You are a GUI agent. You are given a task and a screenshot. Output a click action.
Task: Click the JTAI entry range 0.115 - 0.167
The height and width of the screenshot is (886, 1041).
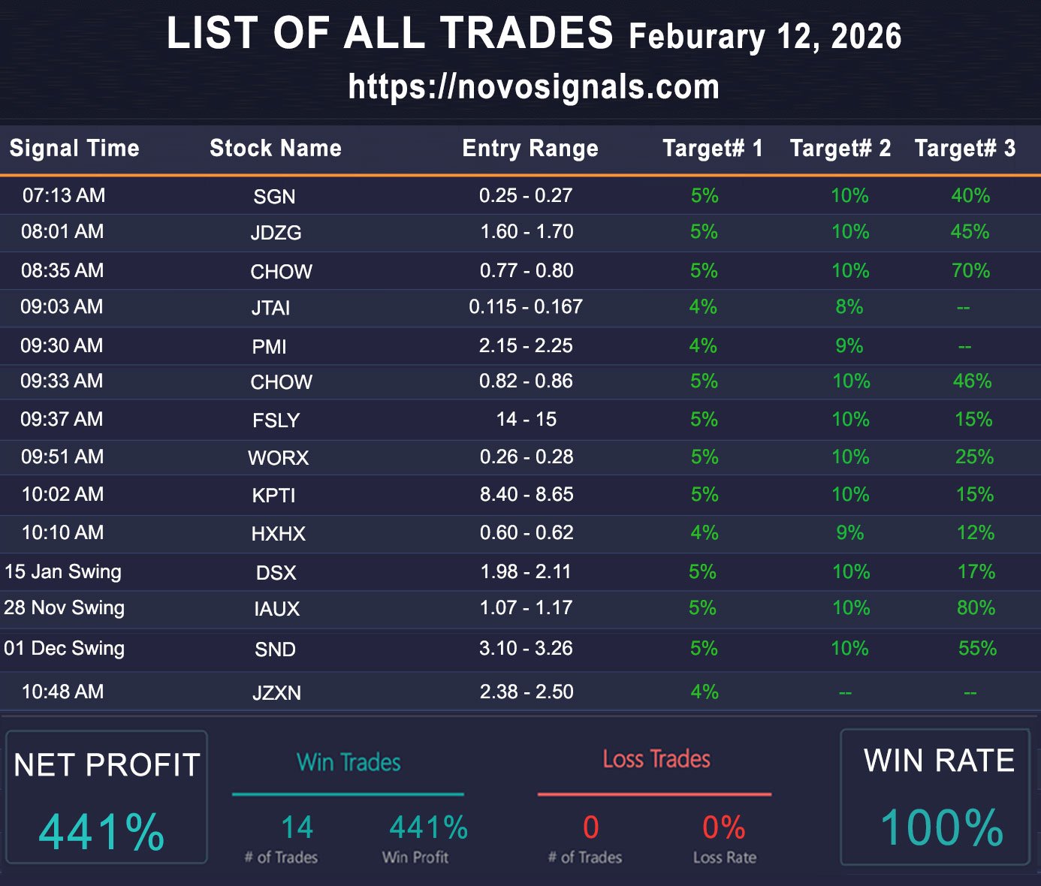coord(526,307)
